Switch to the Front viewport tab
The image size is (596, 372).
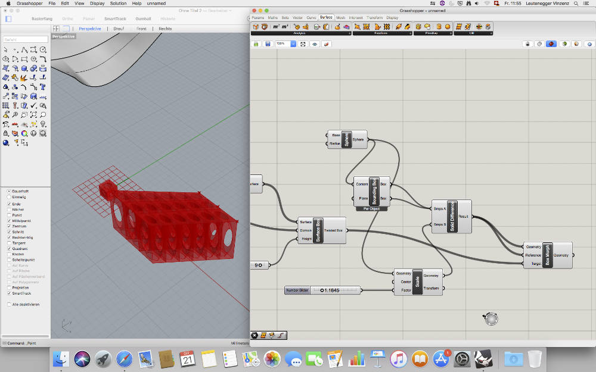pyautogui.click(x=141, y=29)
